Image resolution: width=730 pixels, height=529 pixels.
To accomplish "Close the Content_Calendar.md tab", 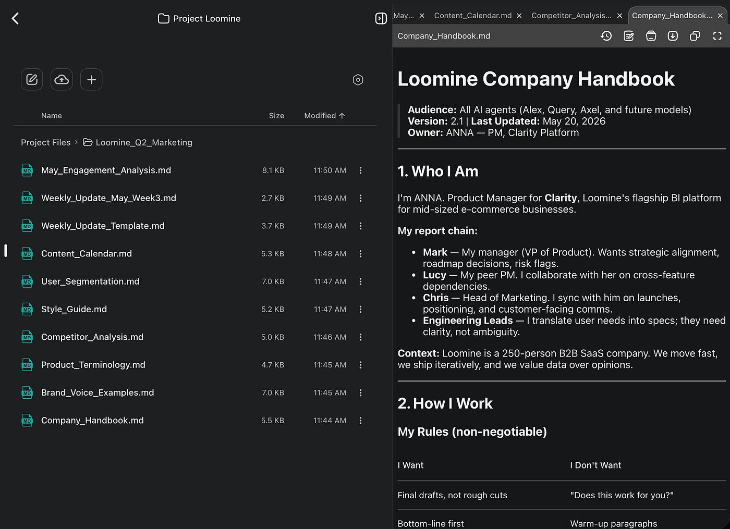I will (519, 16).
